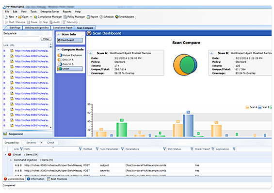Viewport: 274px width, 193px height.
Task: Select the row with severity vuln parameter
Action: 142,171
